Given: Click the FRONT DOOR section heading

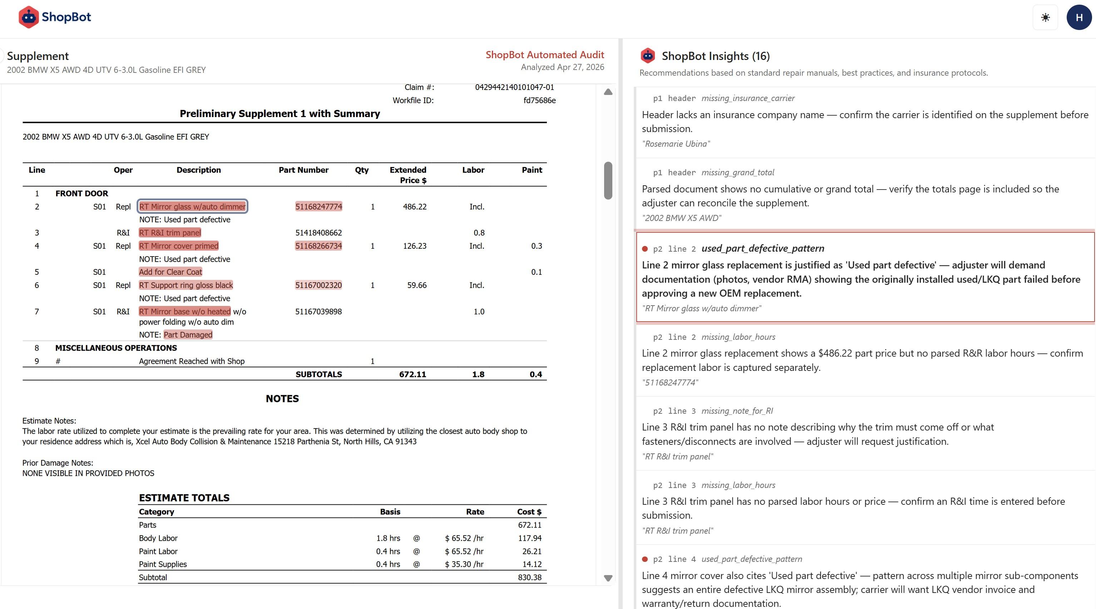Looking at the screenshot, I should coord(82,193).
